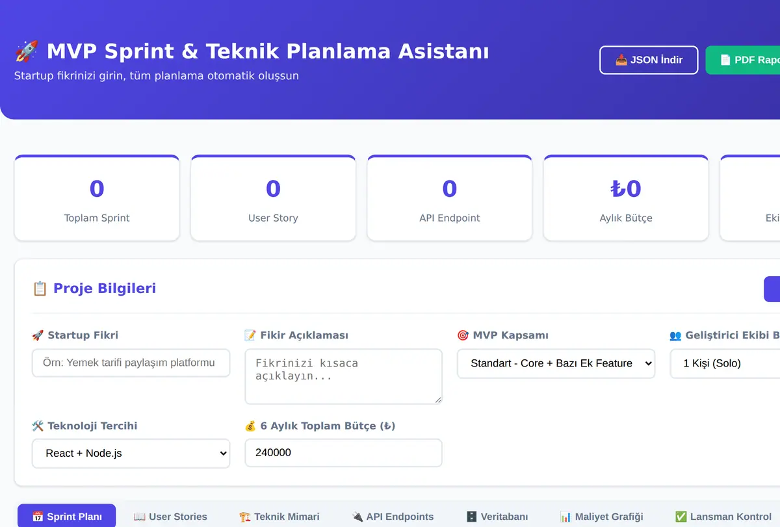
Task: Click the crane icon on Teknik Mimari tab
Action: 244,517
